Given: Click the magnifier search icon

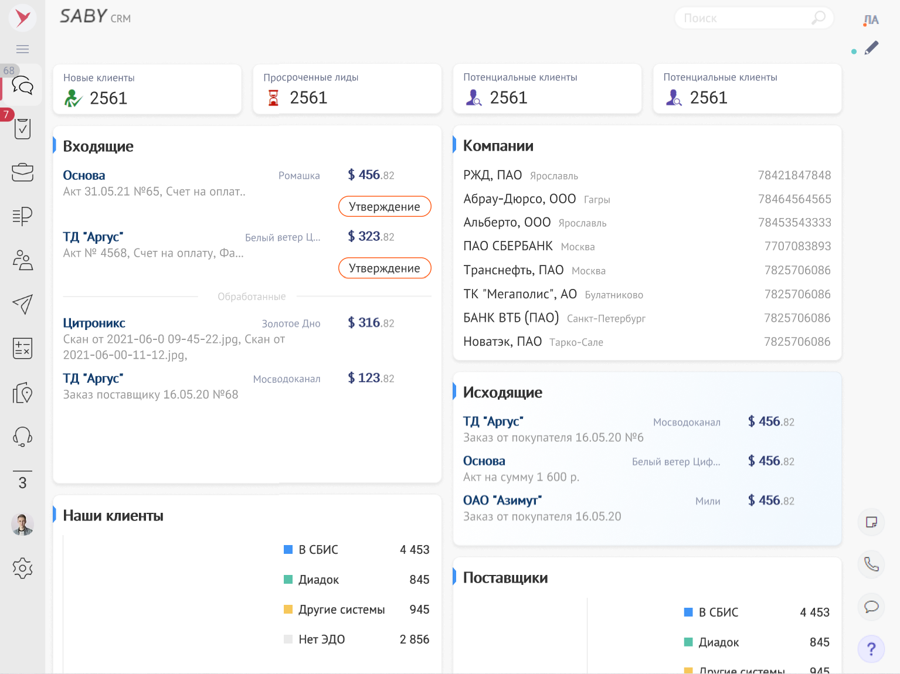Looking at the screenshot, I should 819,18.
